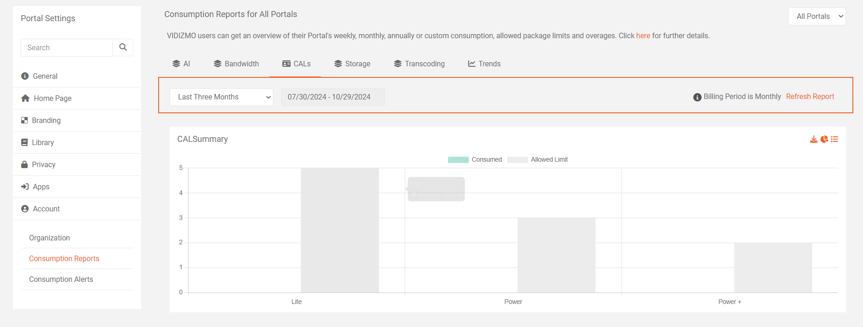Image resolution: width=863 pixels, height=327 pixels.
Task: Toggle Consumed series in chart legend
Action: (x=475, y=160)
